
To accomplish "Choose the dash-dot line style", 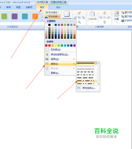I will (87, 75).
